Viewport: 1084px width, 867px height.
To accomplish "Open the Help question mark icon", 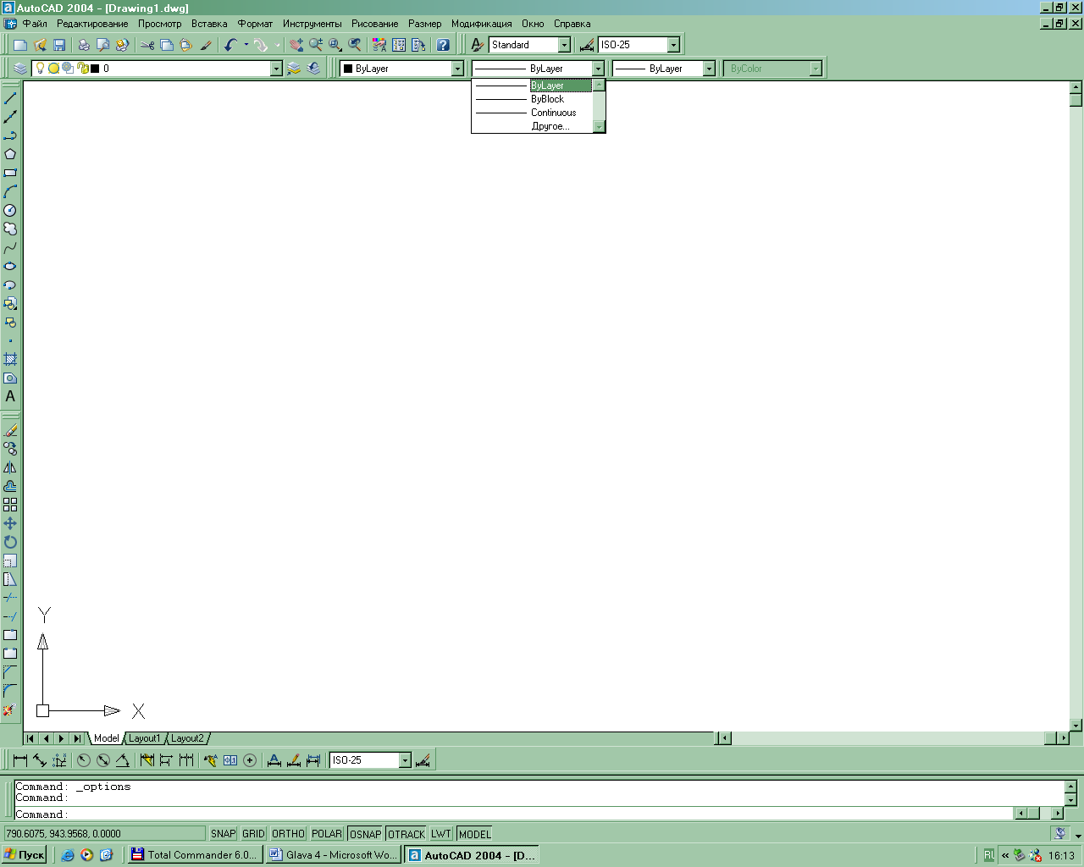I will pyautogui.click(x=443, y=45).
